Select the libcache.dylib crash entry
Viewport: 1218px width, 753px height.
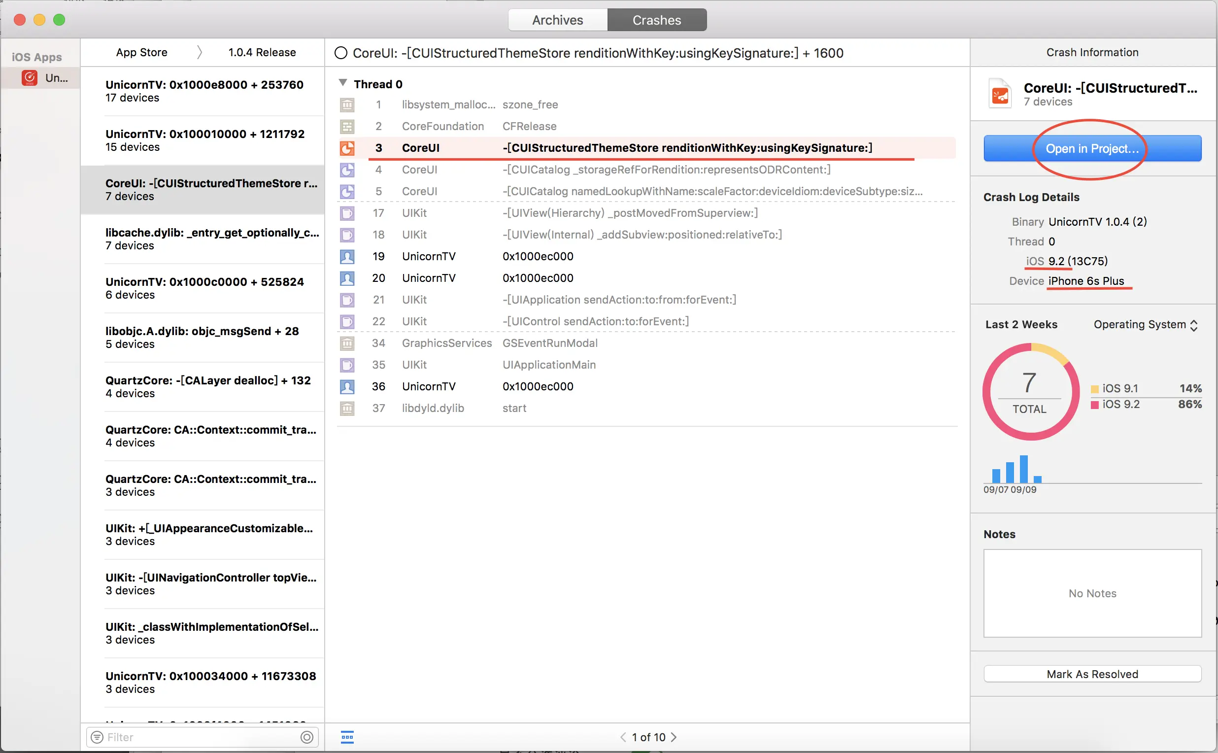pyautogui.click(x=212, y=239)
